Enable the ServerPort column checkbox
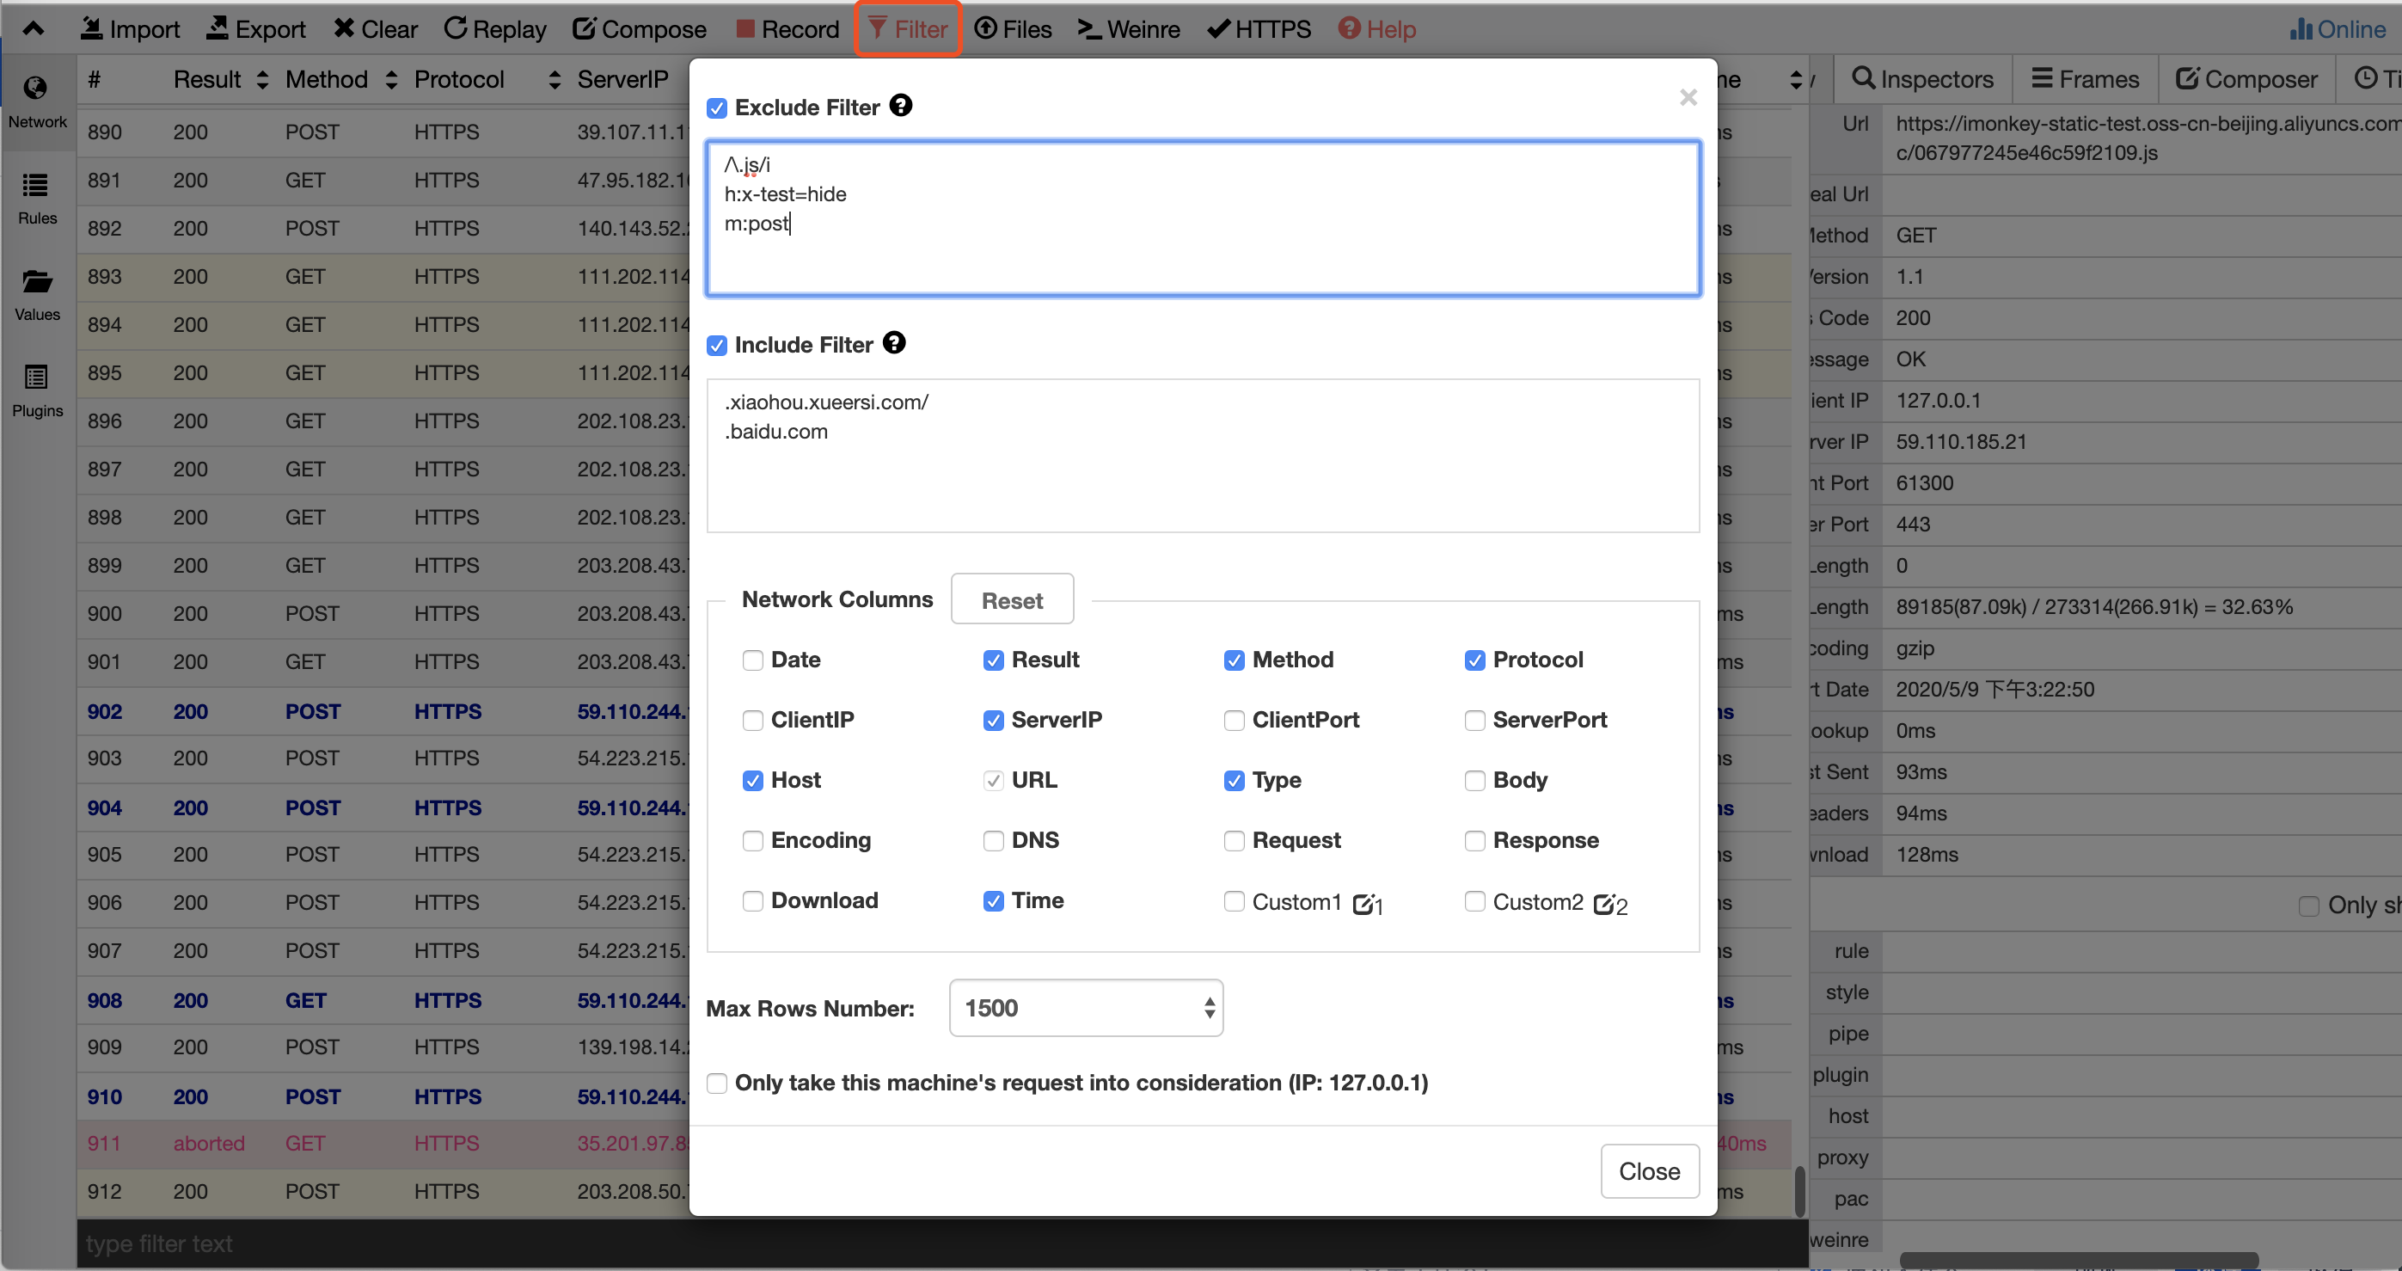This screenshot has width=2402, height=1271. (x=1474, y=720)
